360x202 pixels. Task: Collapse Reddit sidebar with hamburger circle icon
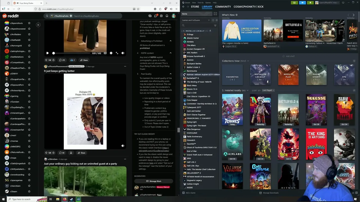(x=38, y=25)
